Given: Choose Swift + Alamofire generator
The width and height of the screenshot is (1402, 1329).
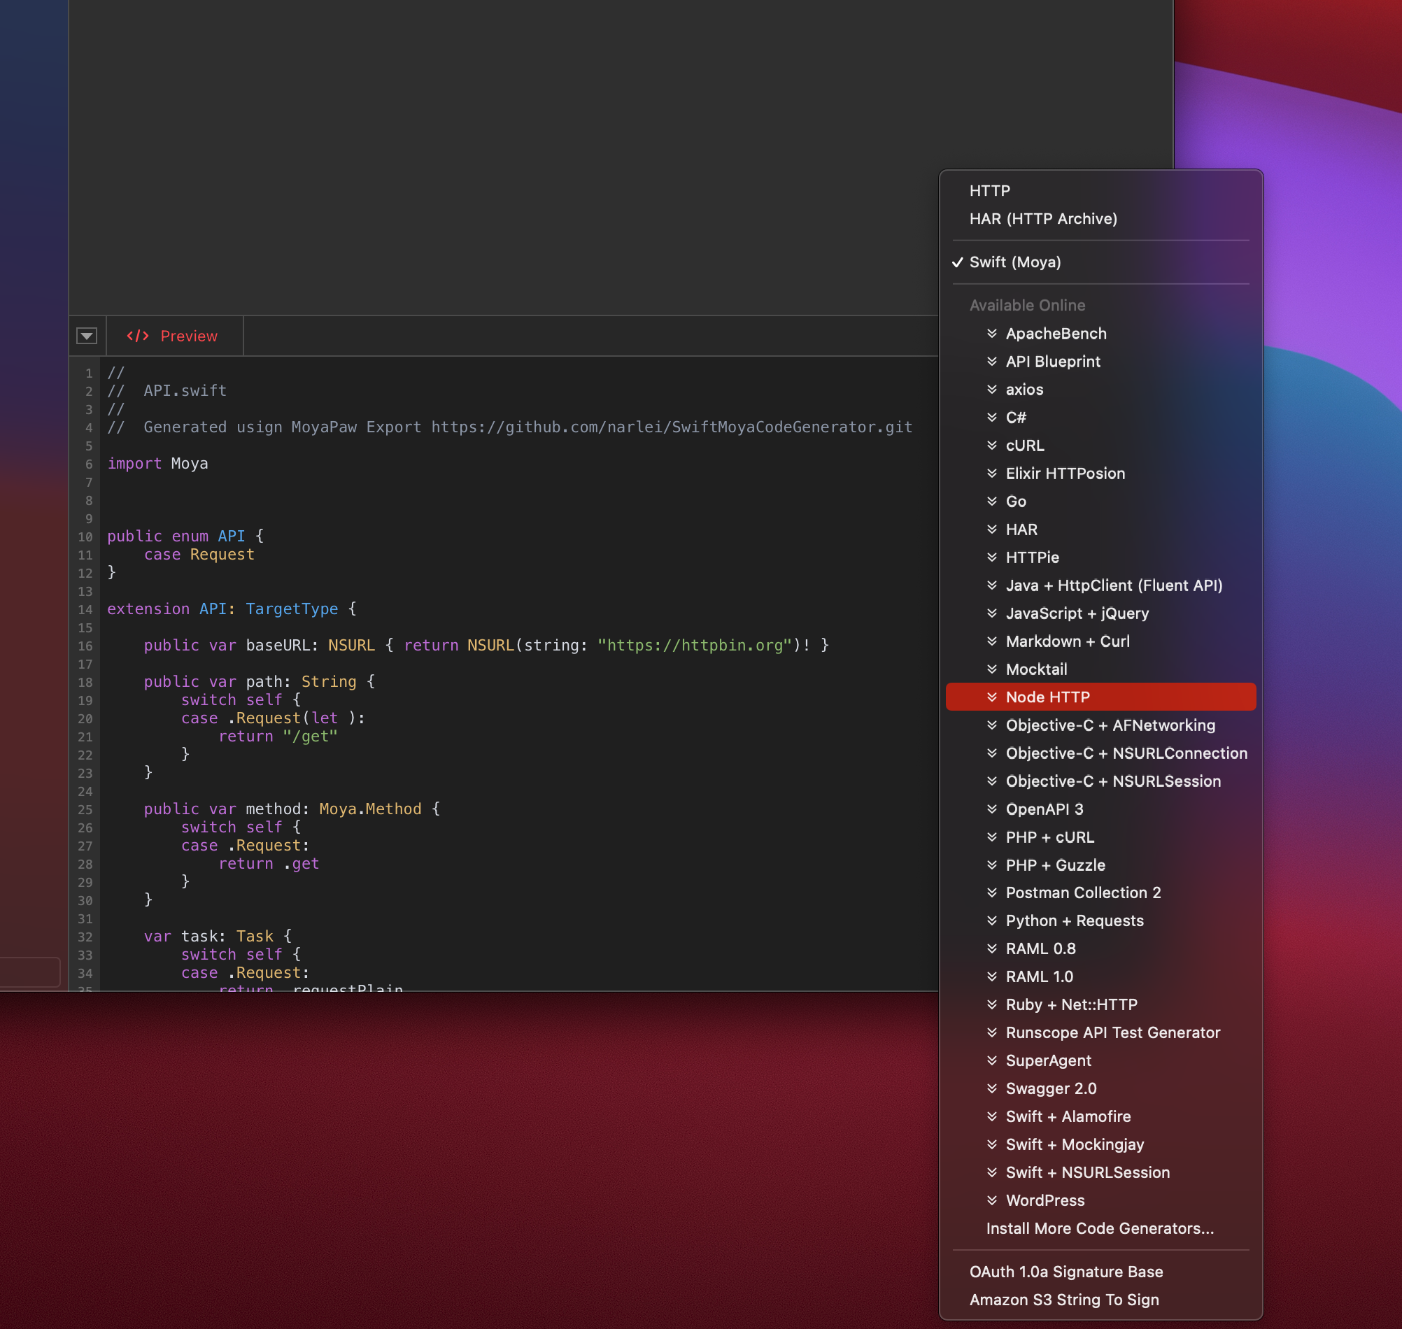Looking at the screenshot, I should pos(1068,1116).
